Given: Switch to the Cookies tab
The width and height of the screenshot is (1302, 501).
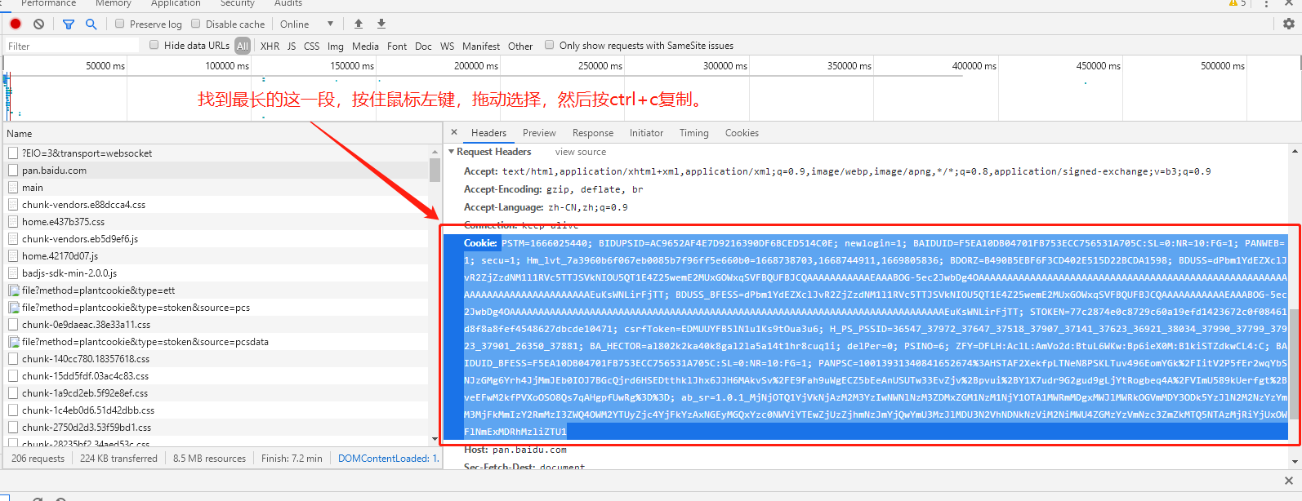Looking at the screenshot, I should (742, 132).
